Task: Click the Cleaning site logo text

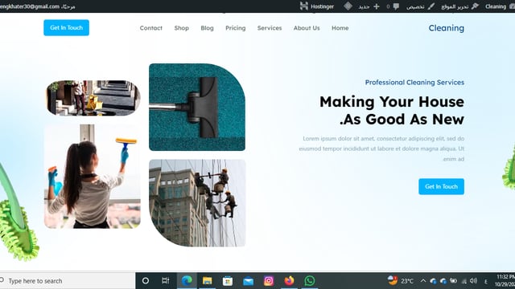Action: (x=447, y=28)
